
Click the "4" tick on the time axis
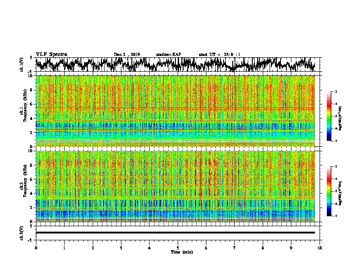coord(150,248)
